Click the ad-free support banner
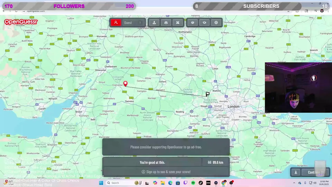Viewport: 332px width, 187px height. (x=166, y=147)
